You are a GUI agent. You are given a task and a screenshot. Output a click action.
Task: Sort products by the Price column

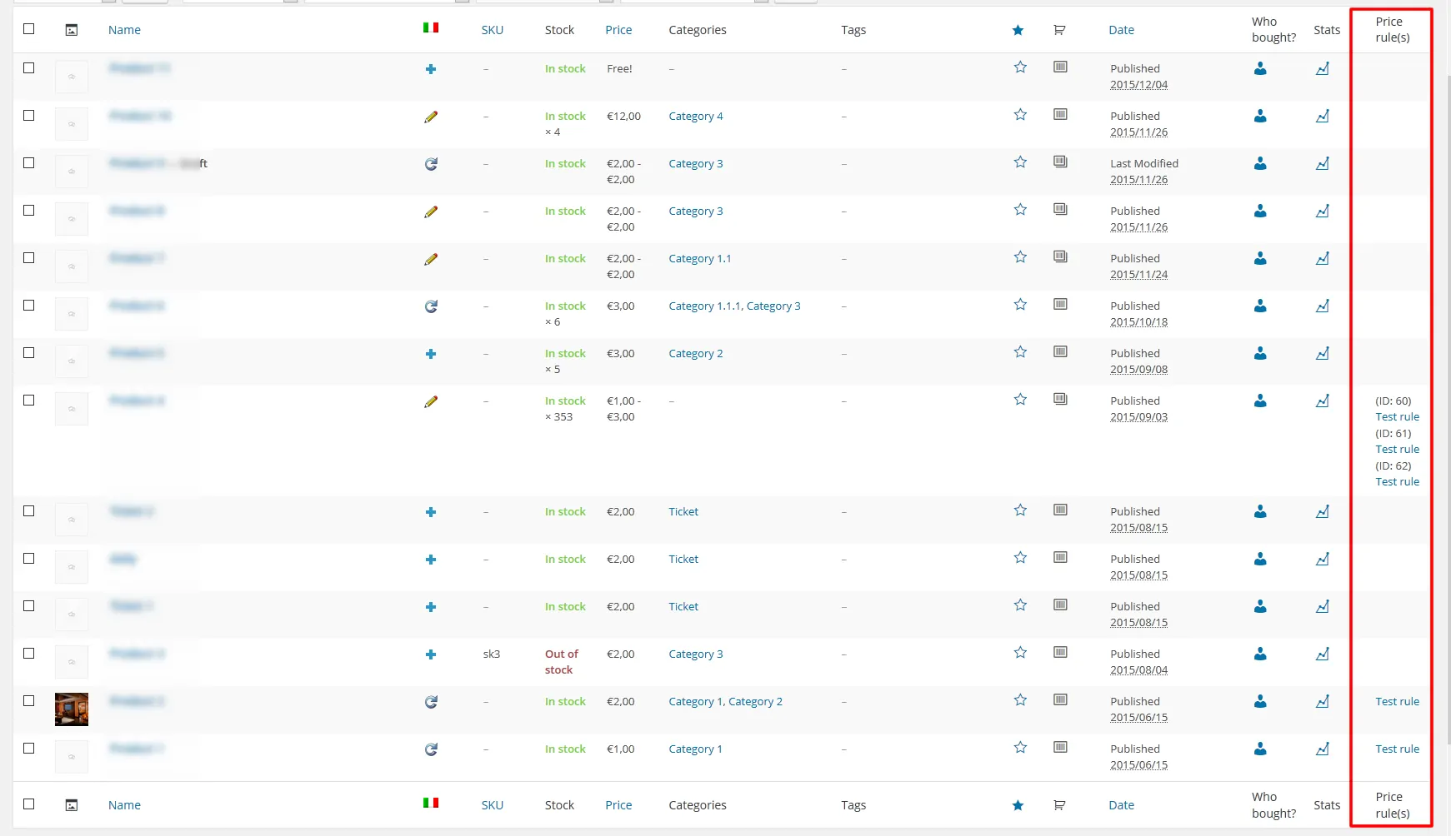(618, 29)
